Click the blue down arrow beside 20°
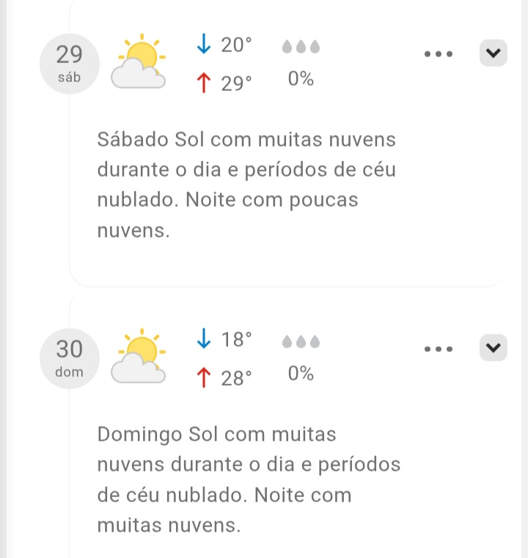The image size is (528, 558). coord(203,45)
